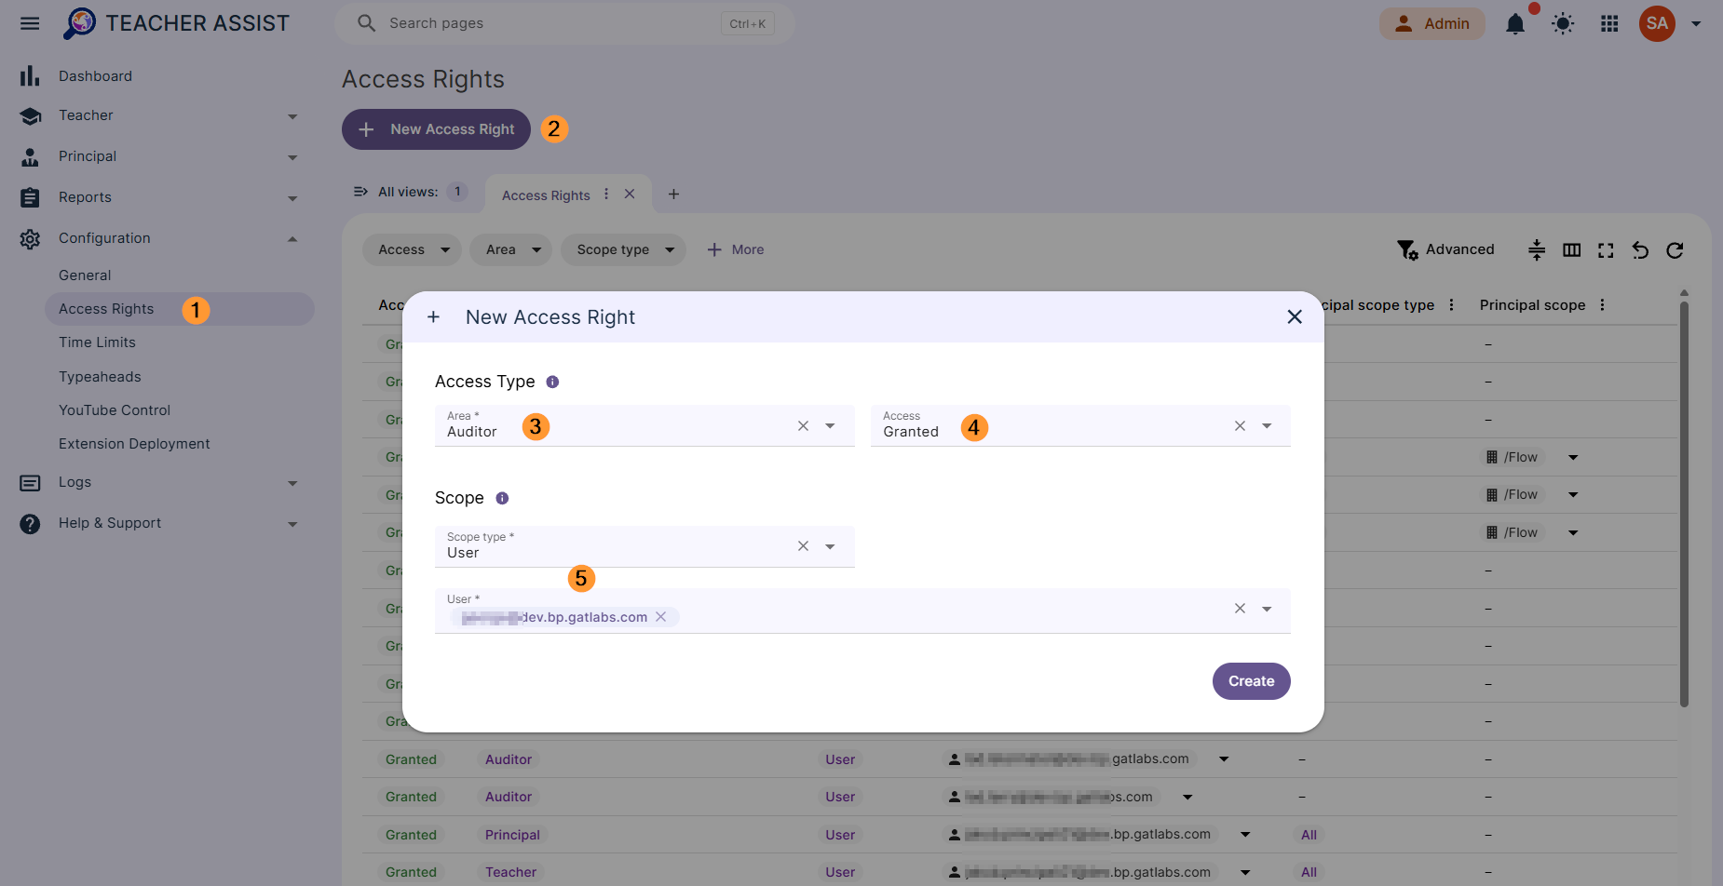Click the undo reset icon
This screenshot has width=1723, height=886.
[x=1640, y=249]
